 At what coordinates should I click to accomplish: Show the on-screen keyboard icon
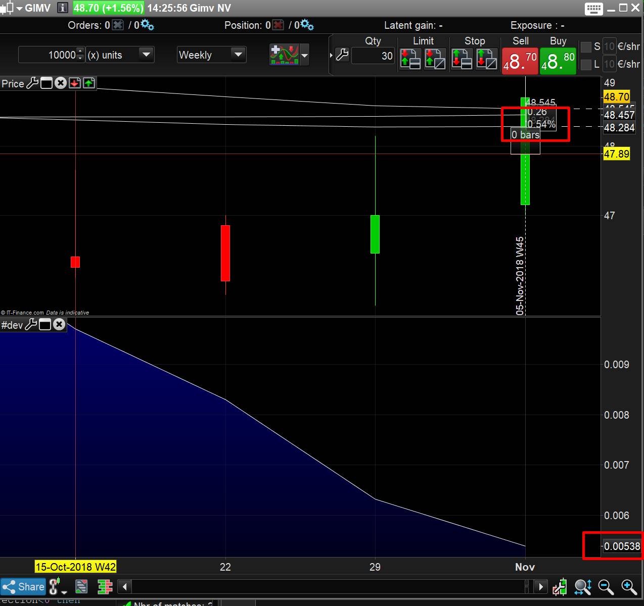point(594,9)
